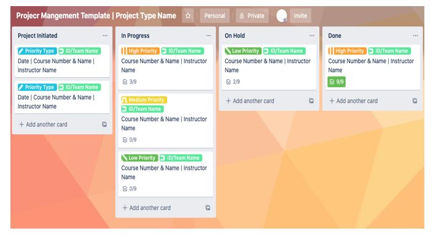Click the Invite button
This screenshot has height=239, width=444.
click(300, 16)
